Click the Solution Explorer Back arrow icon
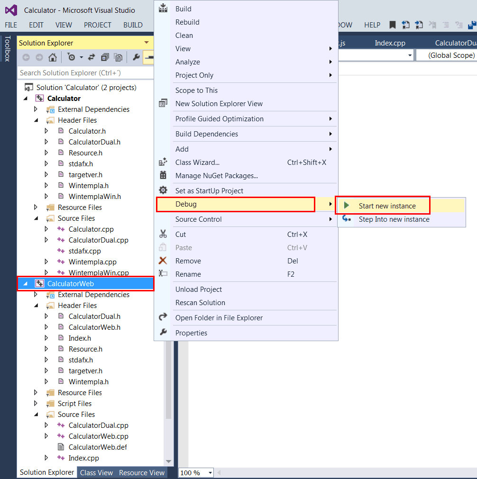This screenshot has height=479, width=477. point(26,57)
